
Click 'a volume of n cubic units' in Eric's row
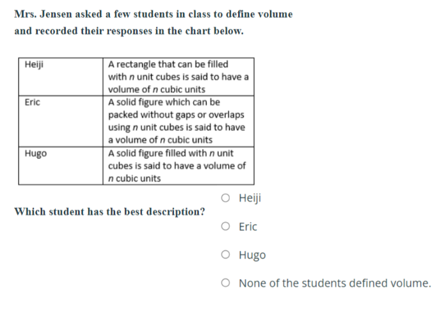[x=160, y=140]
